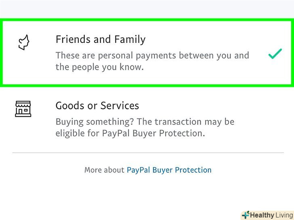
Task: Click the Healthy Living watermark text
Action: click(x=271, y=215)
